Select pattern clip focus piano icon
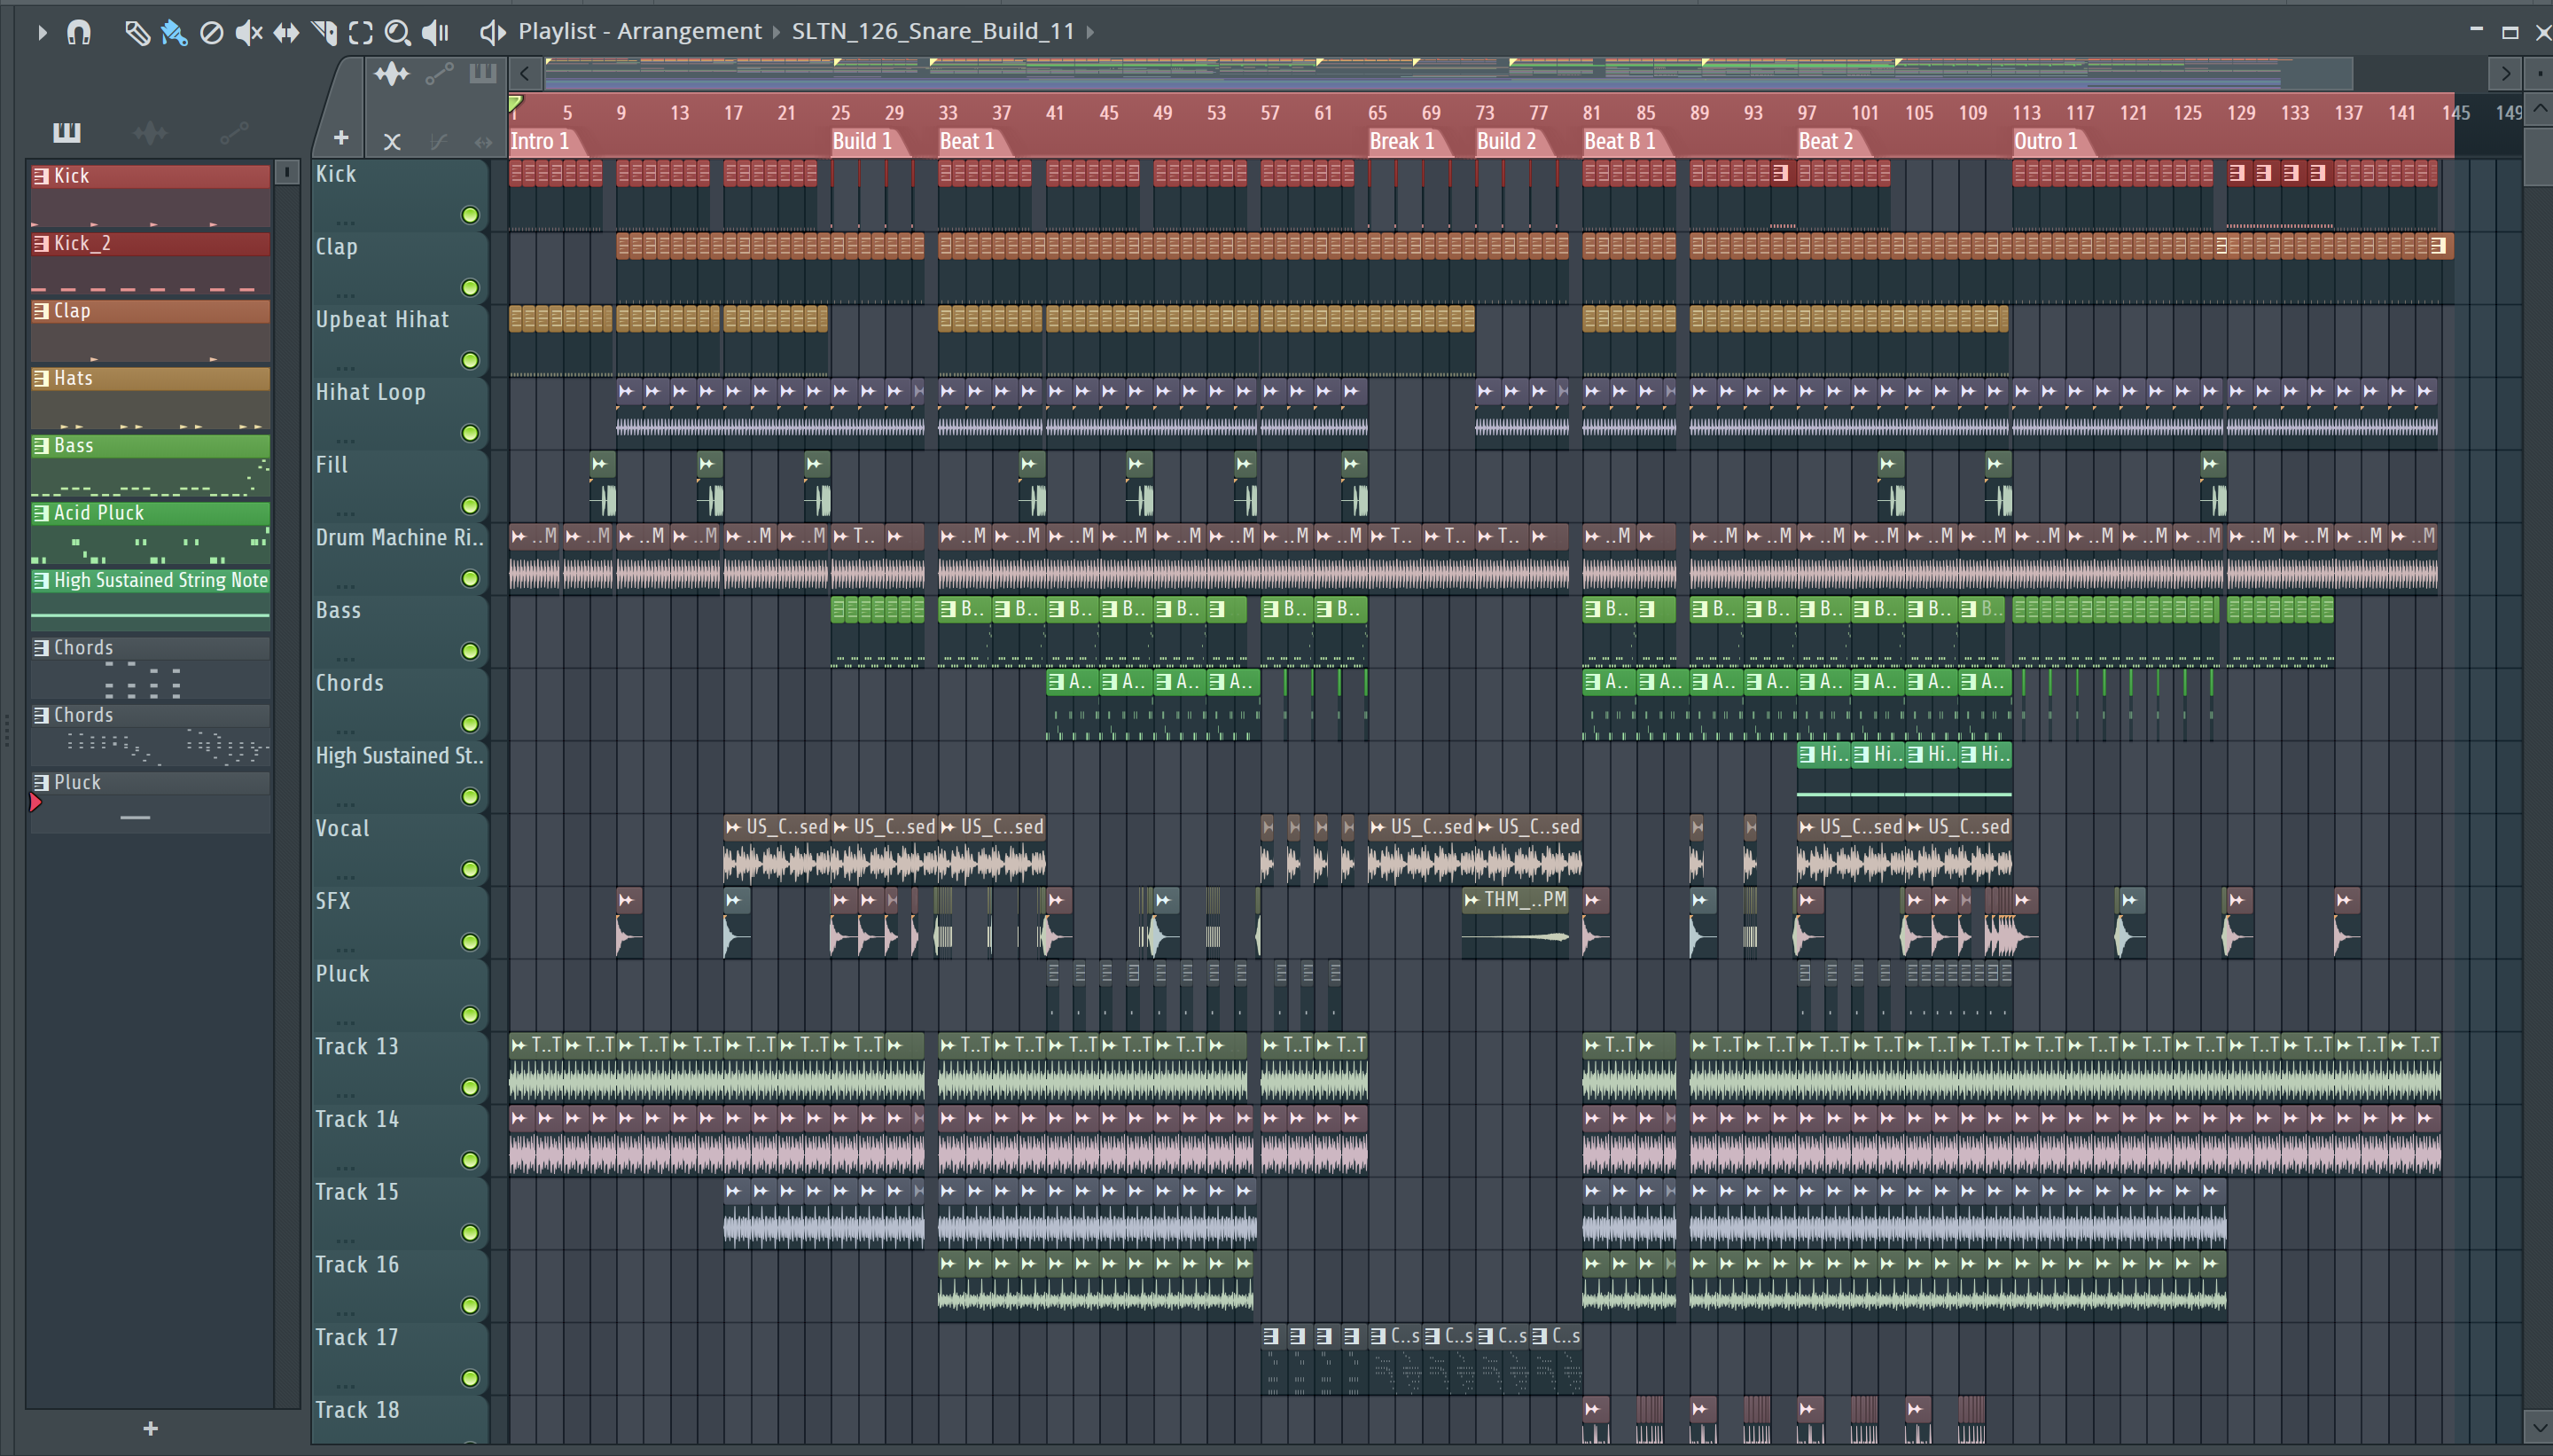2553x1456 pixels. [483, 73]
